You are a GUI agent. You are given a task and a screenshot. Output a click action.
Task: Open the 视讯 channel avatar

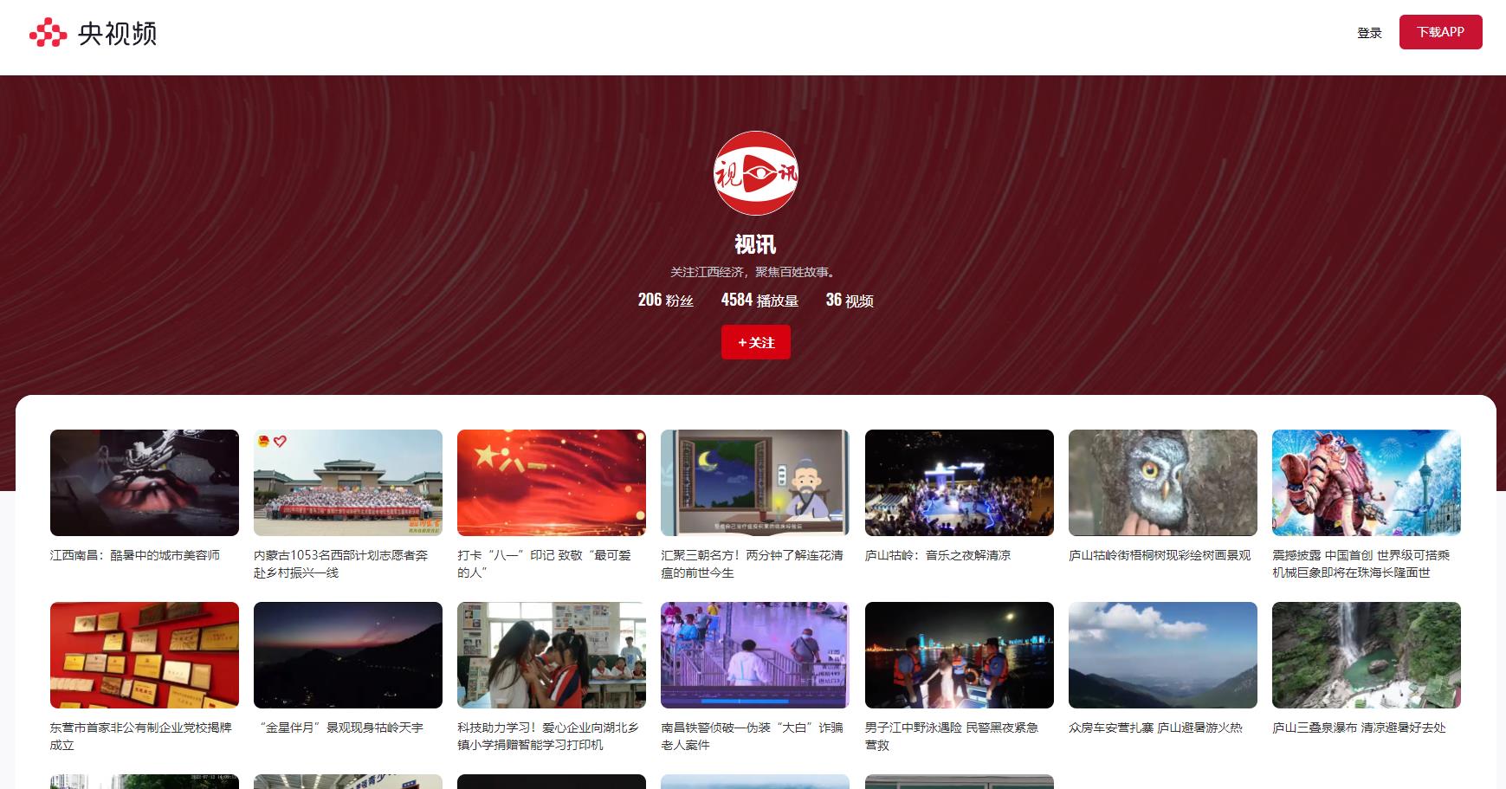click(755, 173)
